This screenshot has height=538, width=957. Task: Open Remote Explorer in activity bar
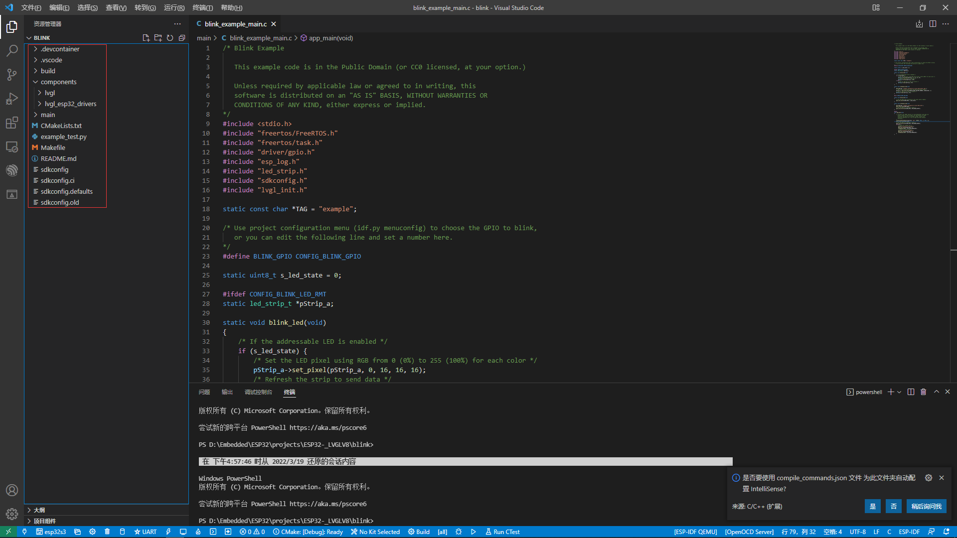tap(12, 146)
